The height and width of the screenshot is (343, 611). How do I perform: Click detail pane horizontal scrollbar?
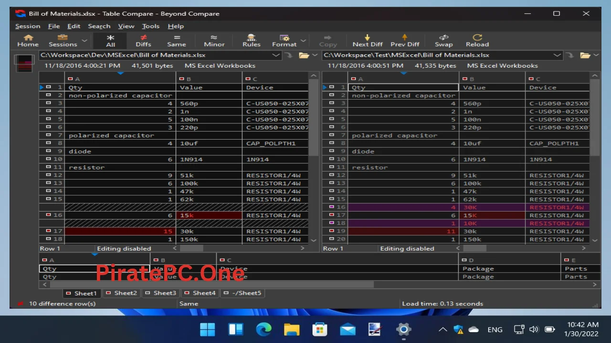[211, 284]
